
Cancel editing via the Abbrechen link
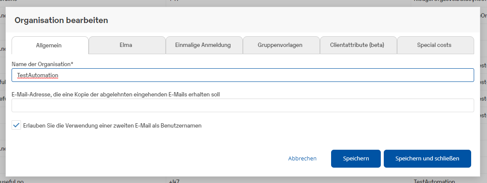pyautogui.click(x=302, y=159)
